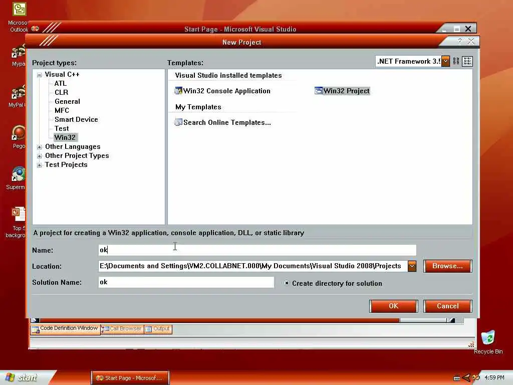Switch to the Call Browser tab
Image resolution: width=513 pixels, height=385 pixels.
click(x=122, y=329)
